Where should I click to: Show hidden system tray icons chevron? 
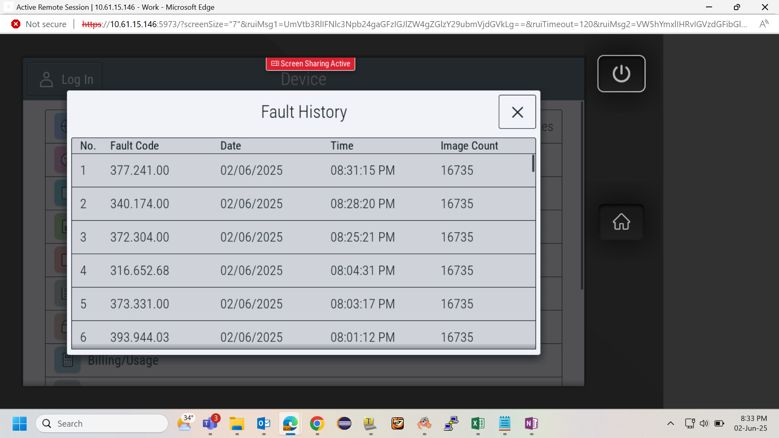671,423
